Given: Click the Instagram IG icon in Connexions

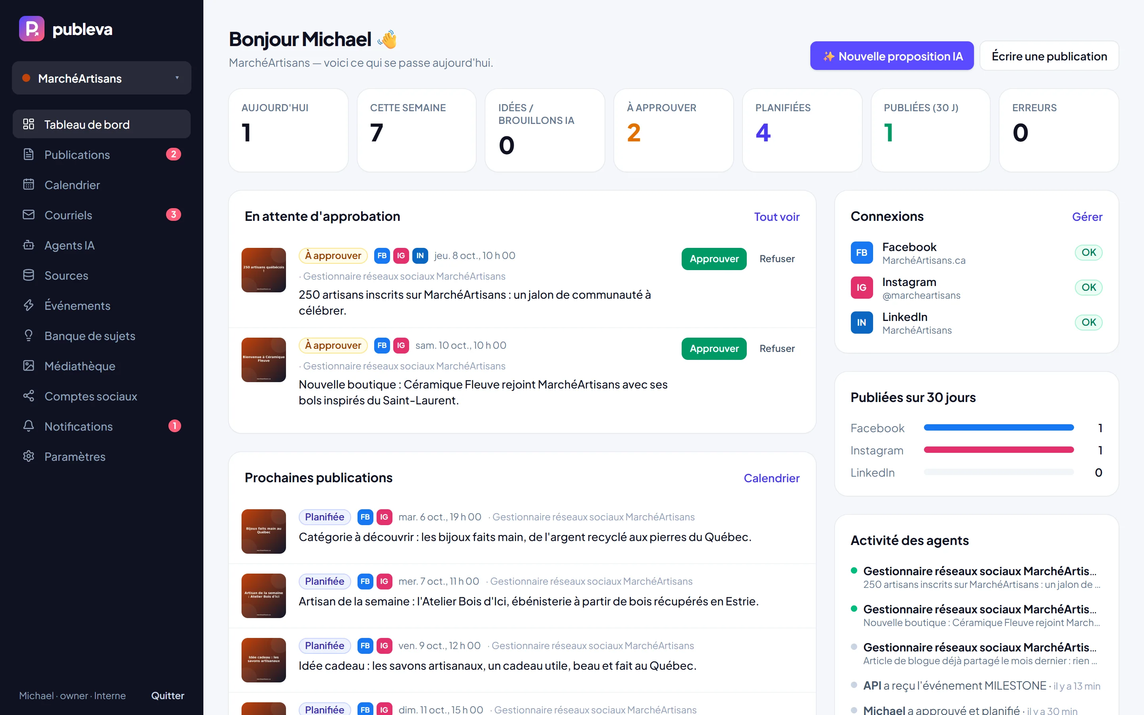Looking at the screenshot, I should (861, 288).
